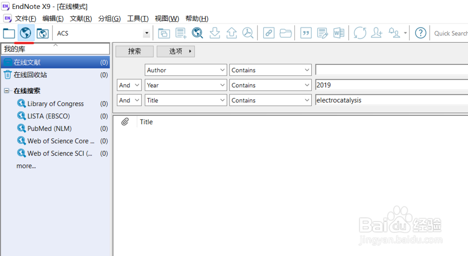The image size is (468, 256).
Task: Open the 帮助(H) menu
Action: tap(197, 19)
